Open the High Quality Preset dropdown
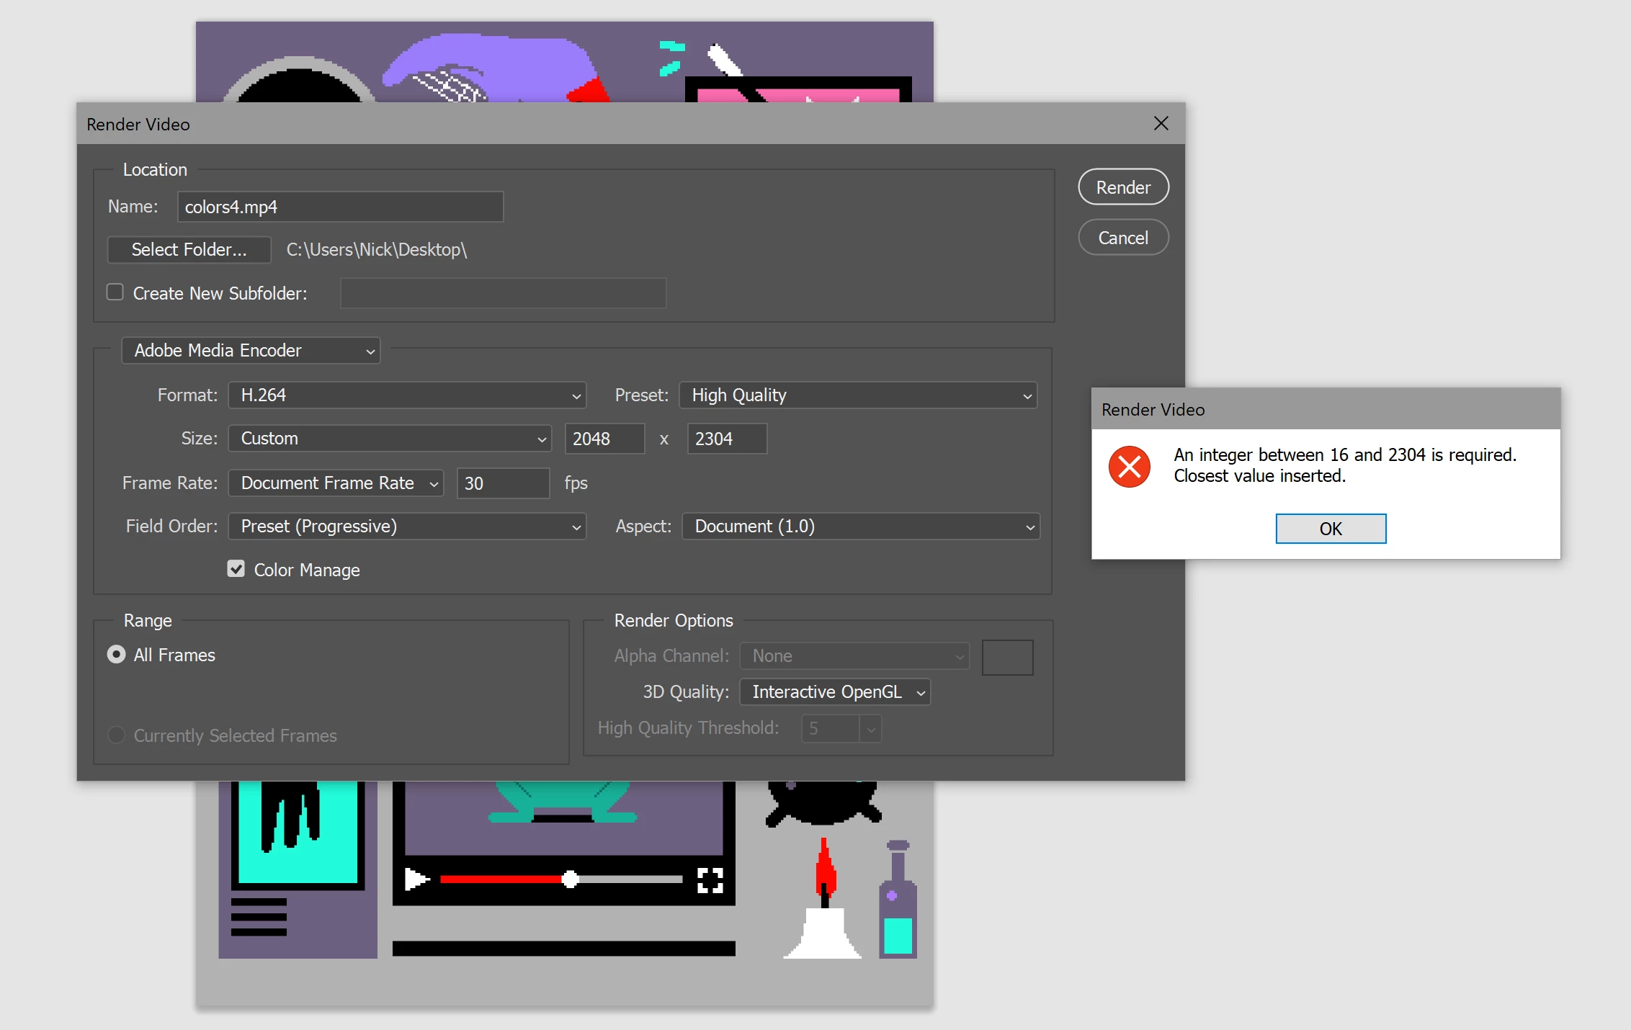Image resolution: width=1631 pixels, height=1030 pixels. coord(858,395)
